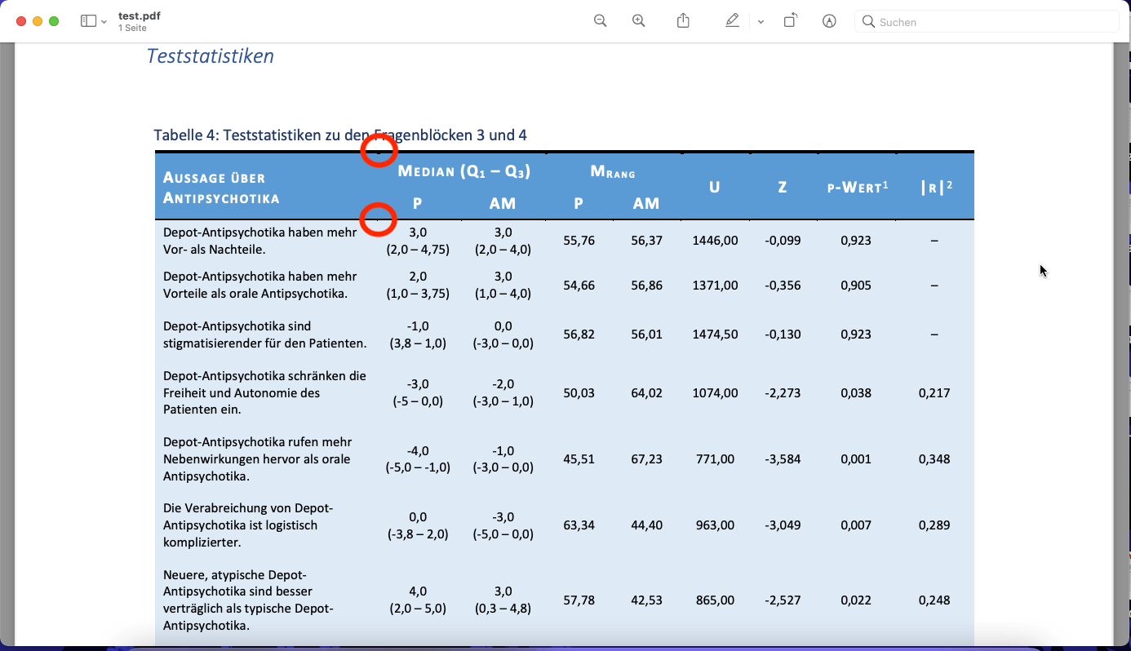Select the 'mehr Nebenwirkungen hervor' statement

point(258,459)
